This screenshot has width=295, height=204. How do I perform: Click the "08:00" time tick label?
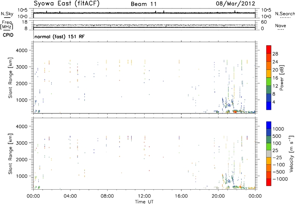pyautogui.click(x=107, y=196)
